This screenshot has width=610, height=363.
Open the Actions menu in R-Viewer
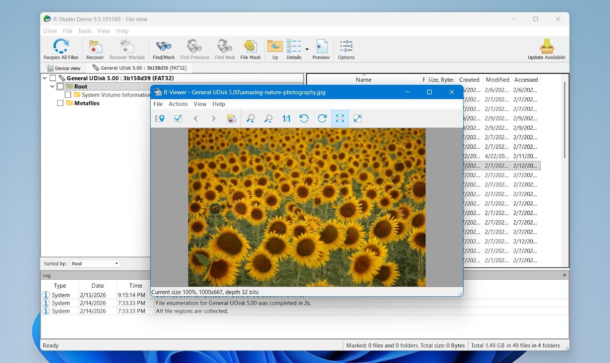tap(178, 104)
